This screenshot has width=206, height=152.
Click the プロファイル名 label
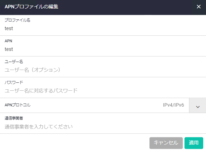point(17,20)
